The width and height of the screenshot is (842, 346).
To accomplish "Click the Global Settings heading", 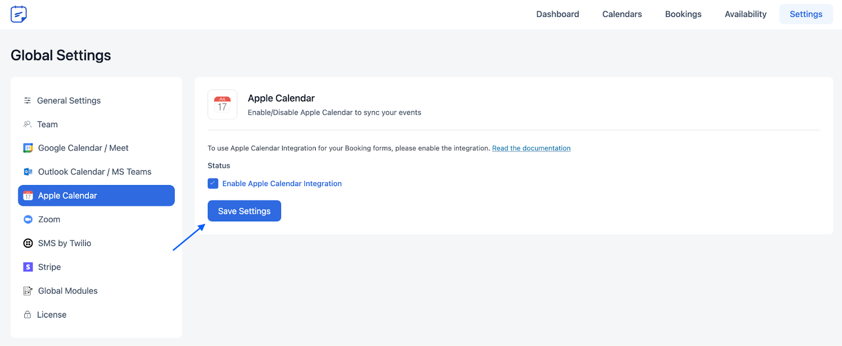I will coord(61,55).
